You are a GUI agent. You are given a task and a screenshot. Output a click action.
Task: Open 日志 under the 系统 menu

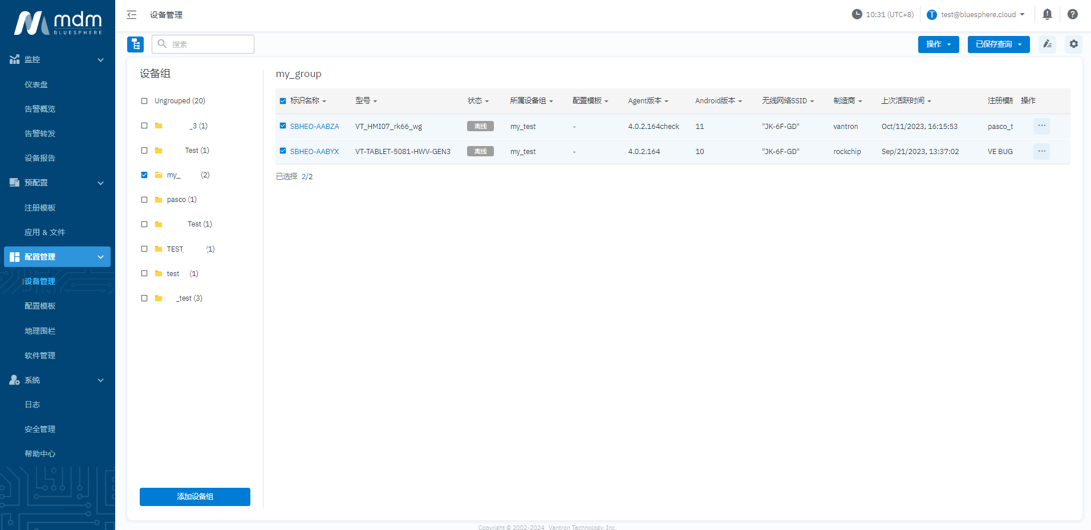coord(33,404)
